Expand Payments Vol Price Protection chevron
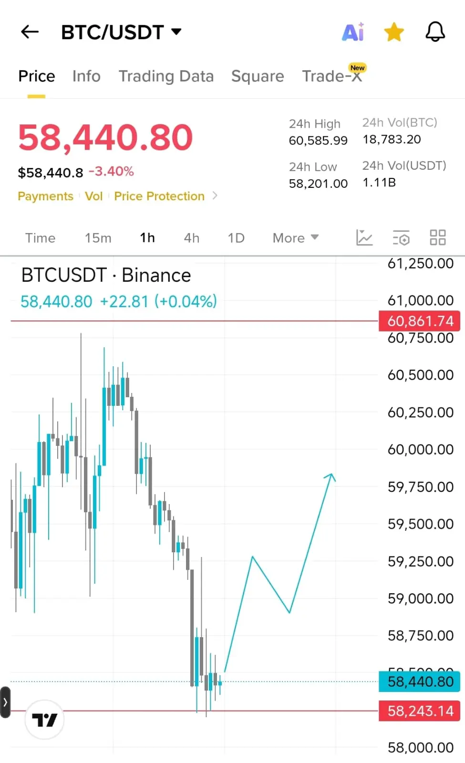 [x=215, y=196]
